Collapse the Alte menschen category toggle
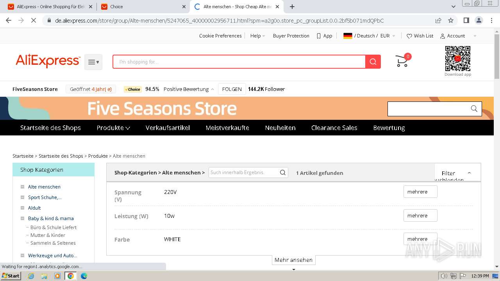 (23, 187)
